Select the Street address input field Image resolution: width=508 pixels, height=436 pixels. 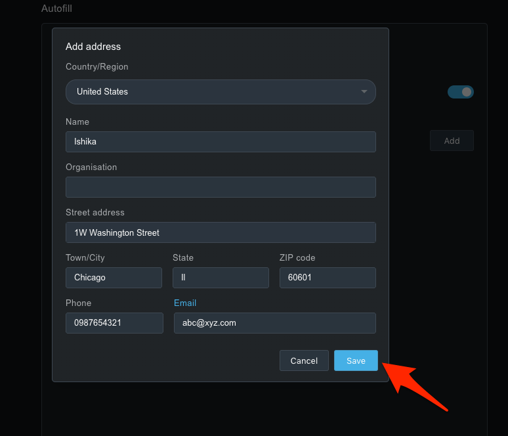coord(220,232)
